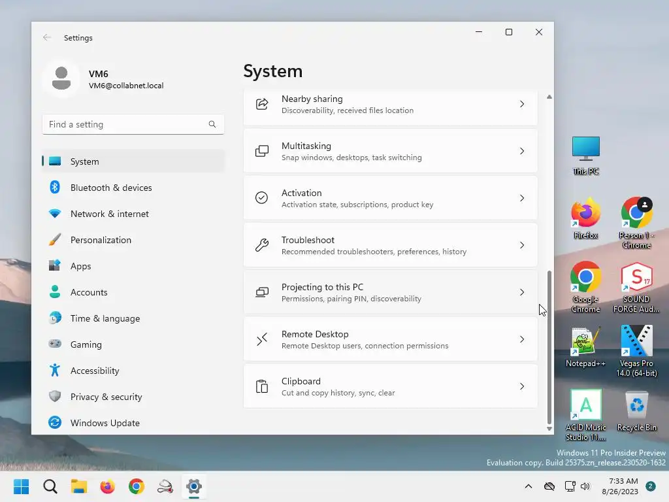Expand Nearby sharing with its chevron

click(522, 104)
